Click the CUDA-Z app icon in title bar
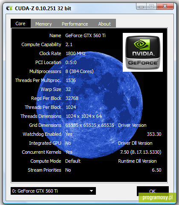 (9, 8)
